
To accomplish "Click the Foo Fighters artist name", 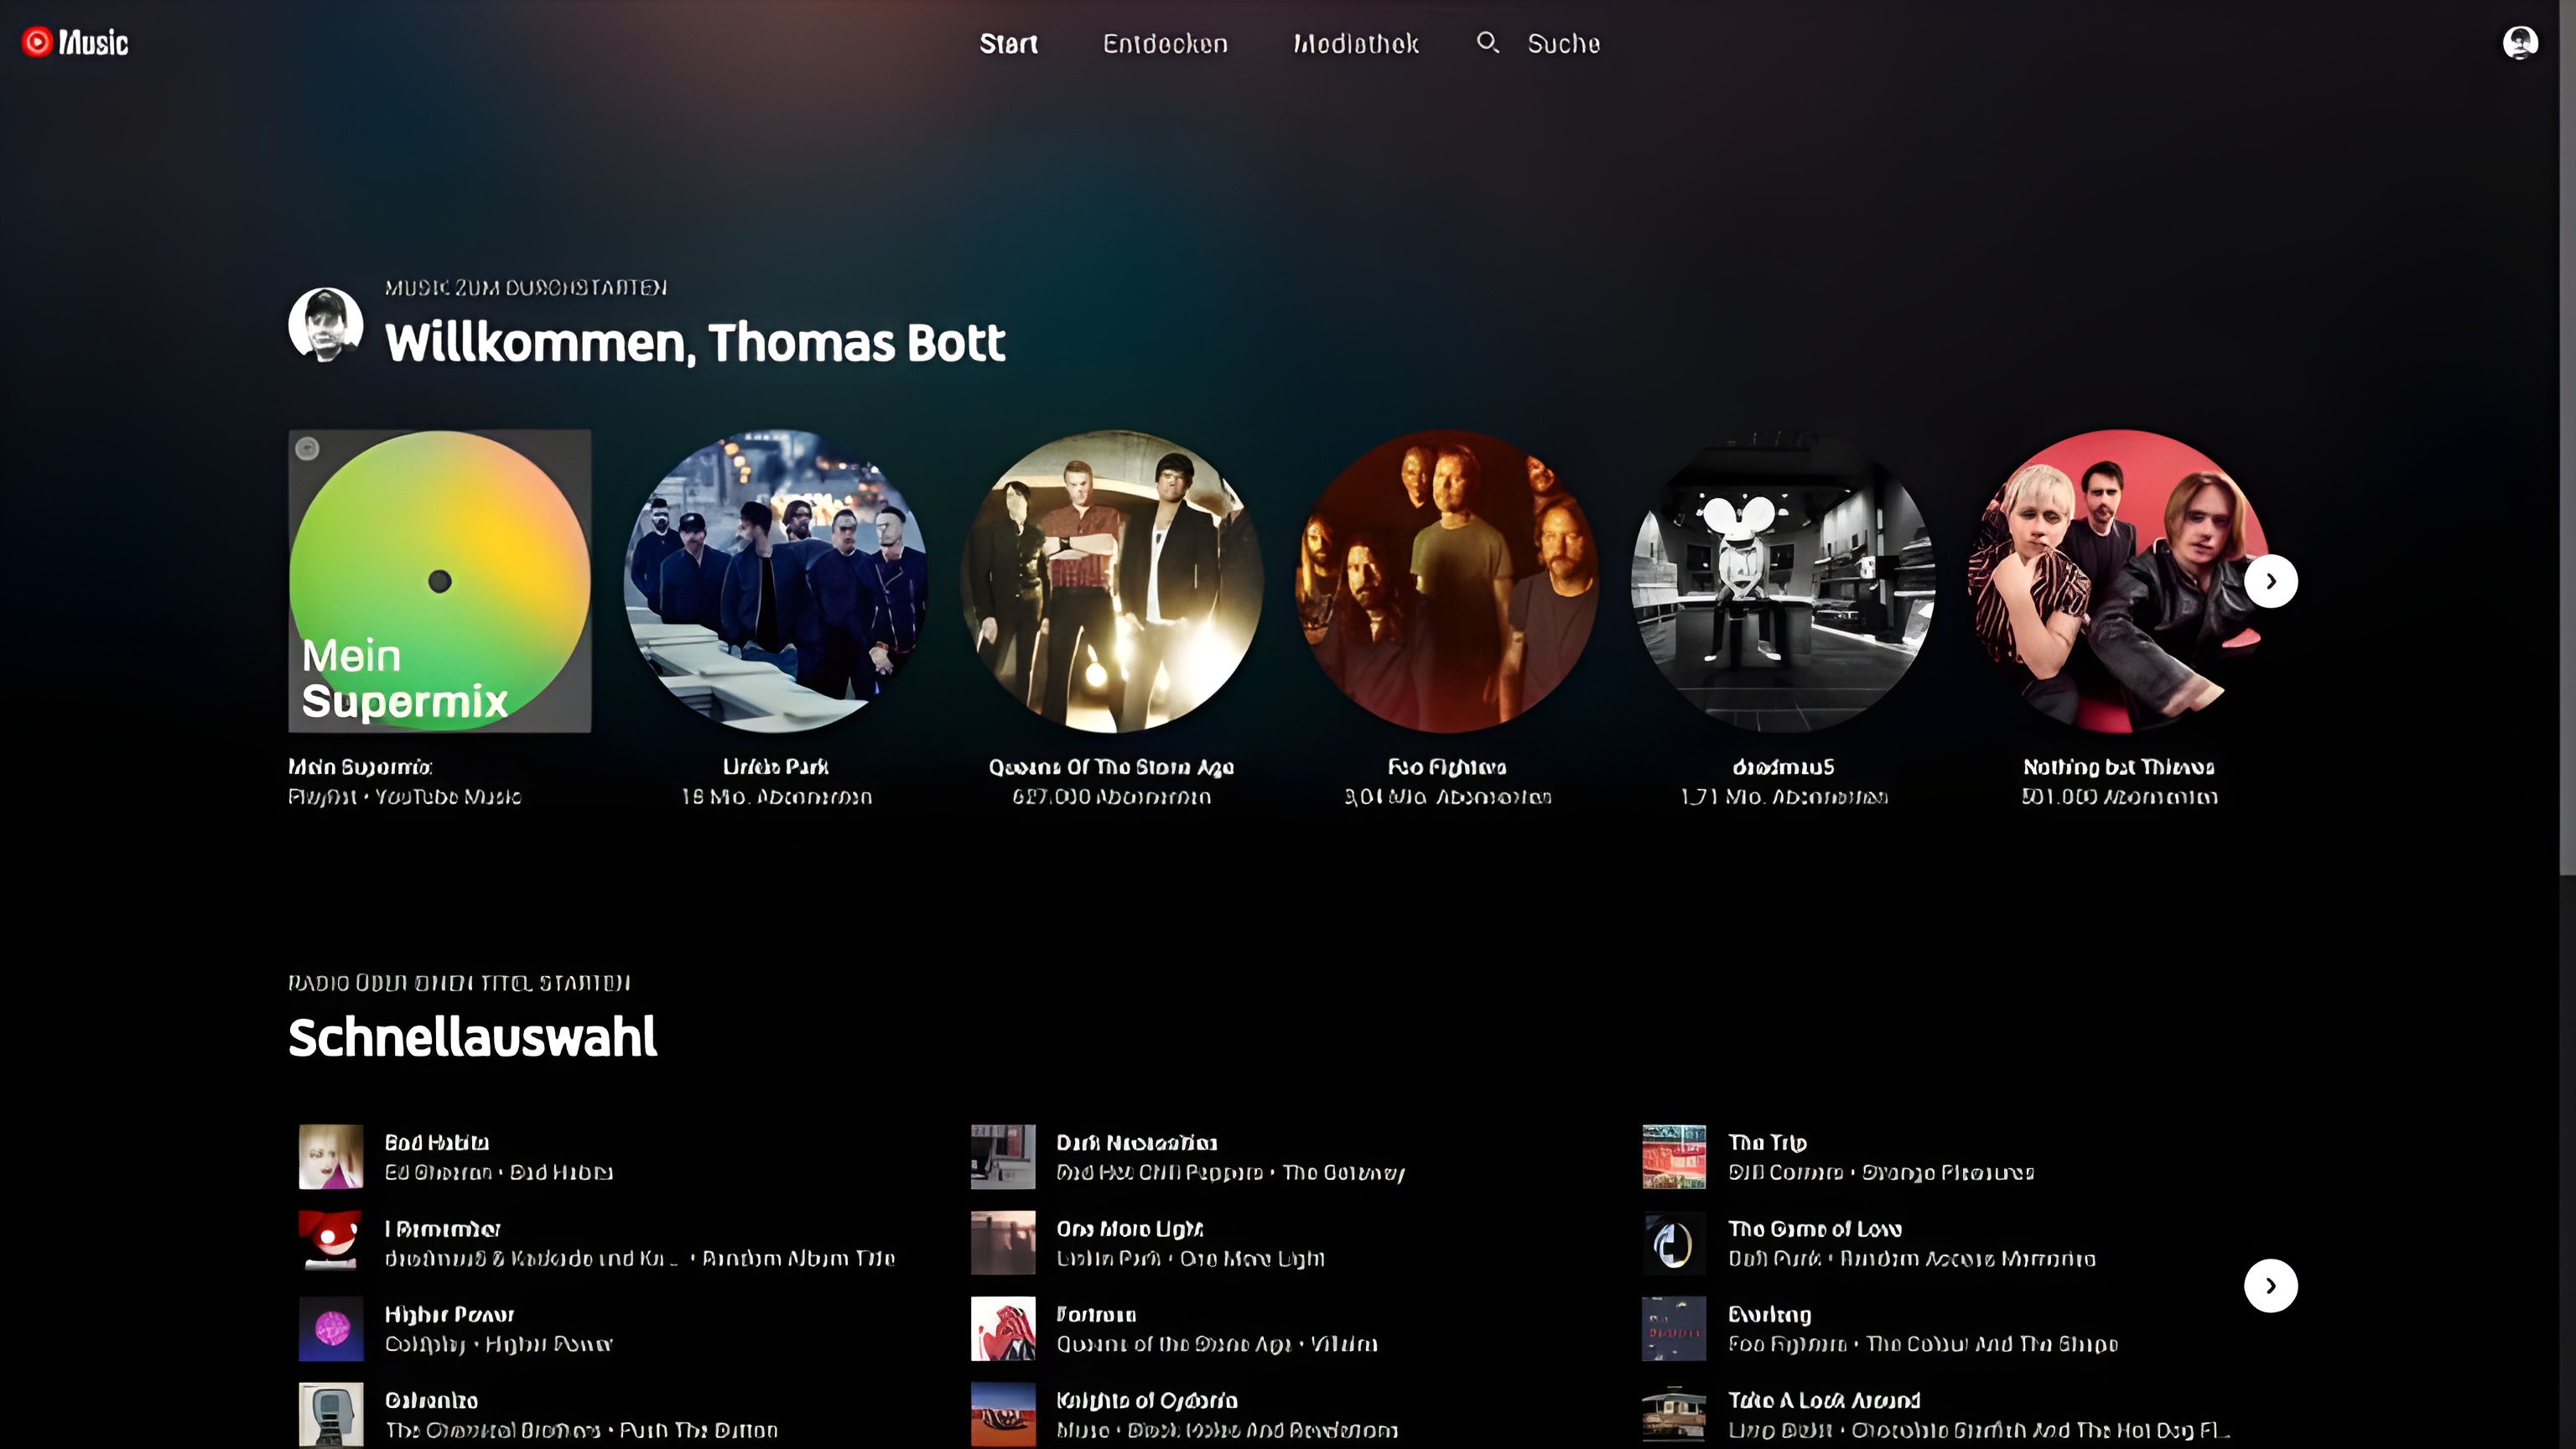I will (x=1447, y=767).
